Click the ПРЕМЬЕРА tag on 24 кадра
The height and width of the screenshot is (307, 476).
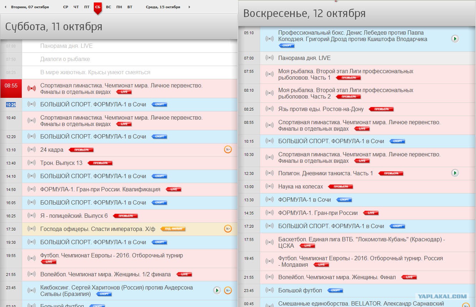[x=81, y=150]
